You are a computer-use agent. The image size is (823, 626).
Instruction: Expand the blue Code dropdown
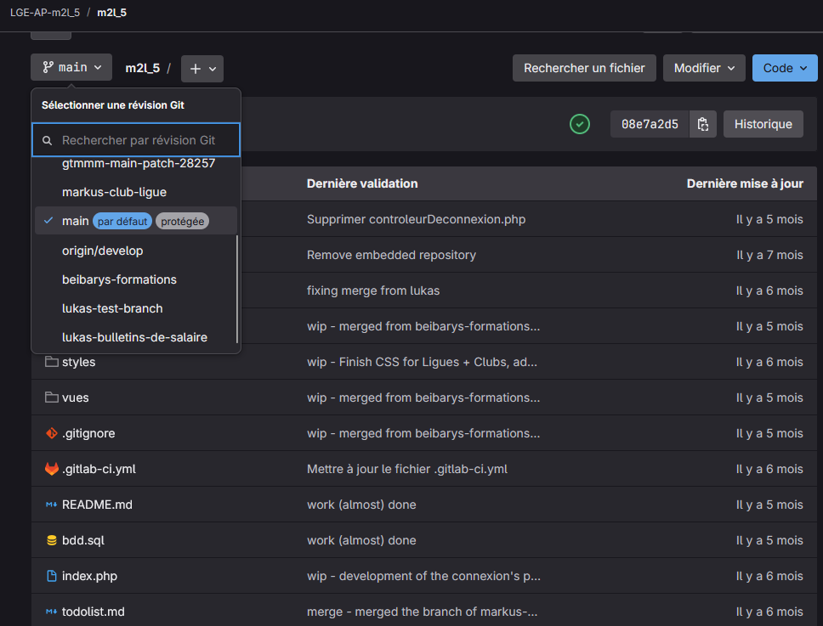(x=784, y=68)
